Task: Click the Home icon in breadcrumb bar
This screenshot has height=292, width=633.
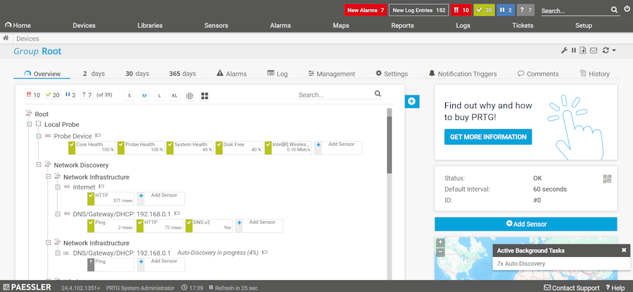Action: [6, 39]
